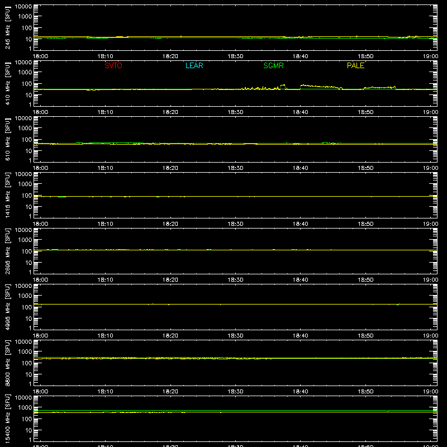Select the 610 MHz [SFU] axis title
447x447 pixels.
coord(8,139)
